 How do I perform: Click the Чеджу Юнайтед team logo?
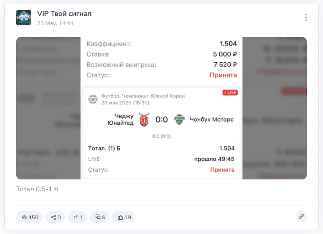pos(144,120)
